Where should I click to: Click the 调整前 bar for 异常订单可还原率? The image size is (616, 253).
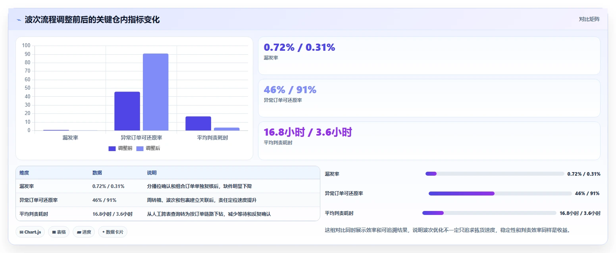127,111
